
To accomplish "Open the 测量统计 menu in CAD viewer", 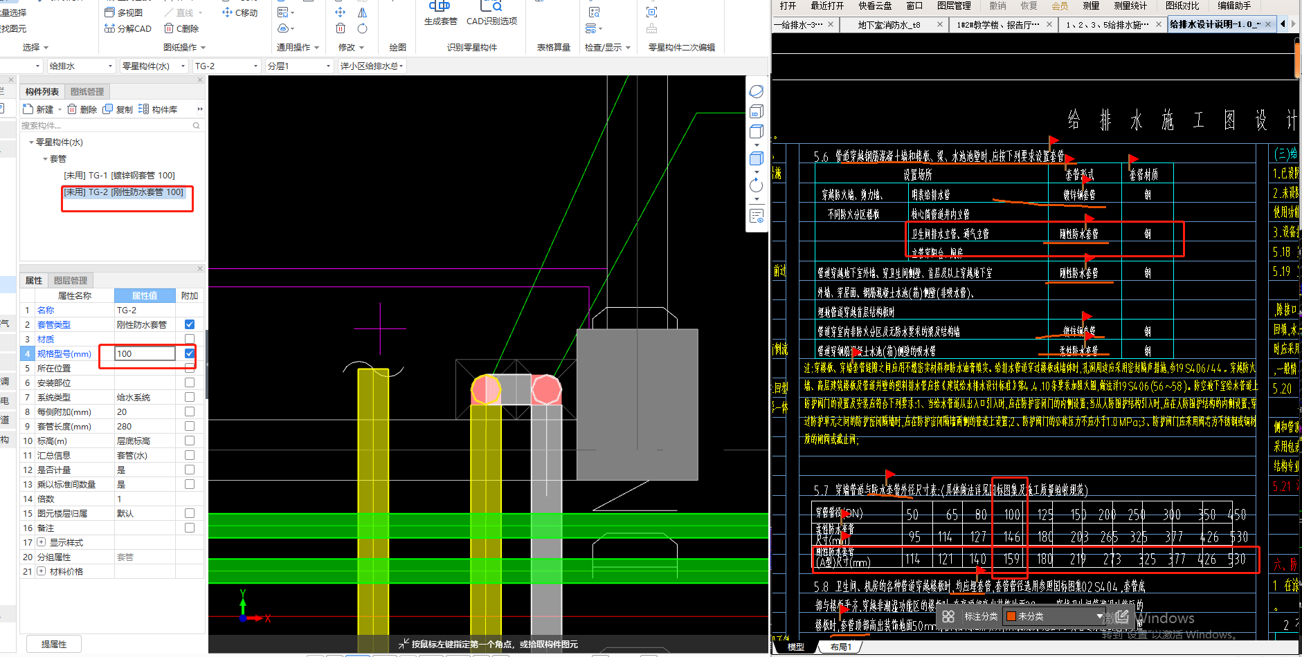I will coord(1130,6).
